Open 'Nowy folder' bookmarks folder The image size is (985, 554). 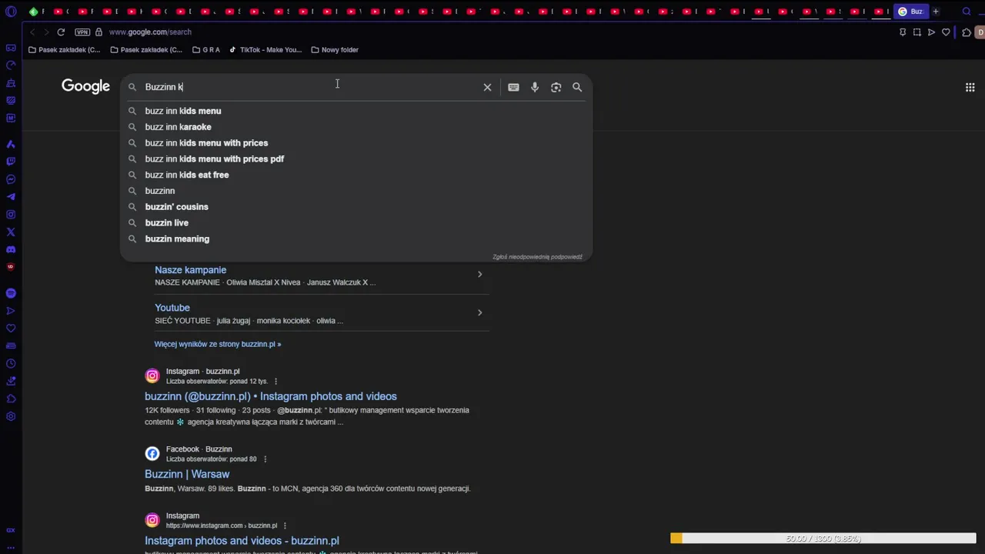(x=335, y=50)
